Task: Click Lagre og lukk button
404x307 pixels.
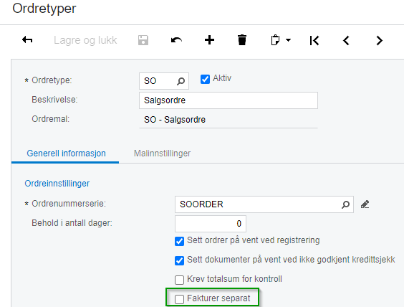Action: click(85, 40)
